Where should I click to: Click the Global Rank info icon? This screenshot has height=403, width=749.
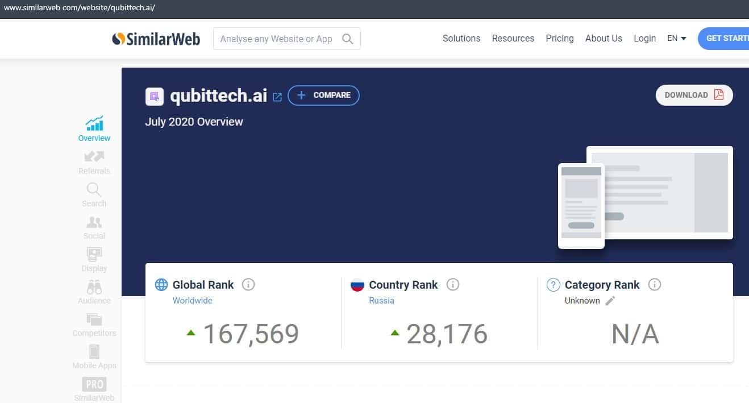(x=248, y=284)
